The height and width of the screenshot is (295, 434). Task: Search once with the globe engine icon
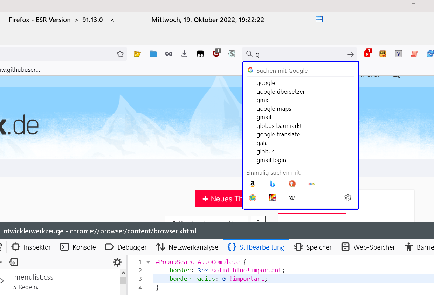point(253,198)
